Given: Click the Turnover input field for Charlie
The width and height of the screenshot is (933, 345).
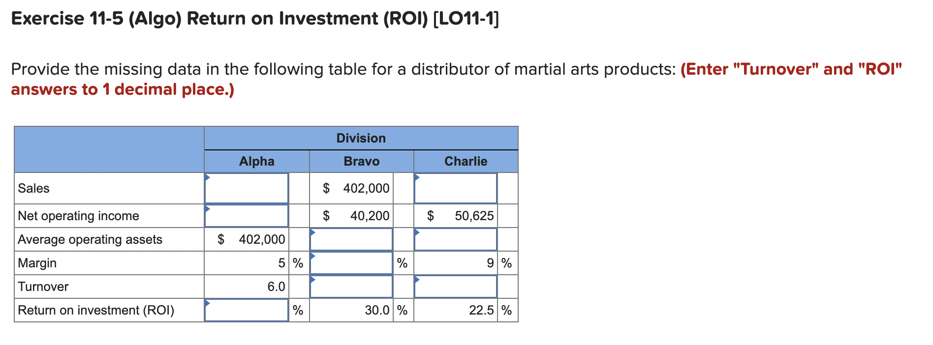Looking at the screenshot, I should coord(455,287).
